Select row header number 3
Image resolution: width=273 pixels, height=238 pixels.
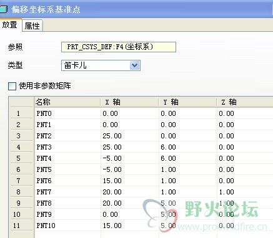pos(21,136)
